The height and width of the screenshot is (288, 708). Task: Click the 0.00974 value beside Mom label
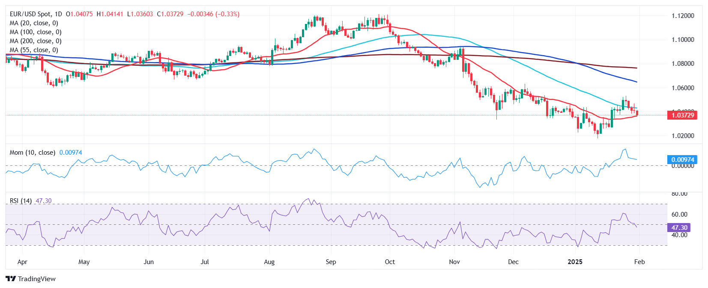point(71,153)
